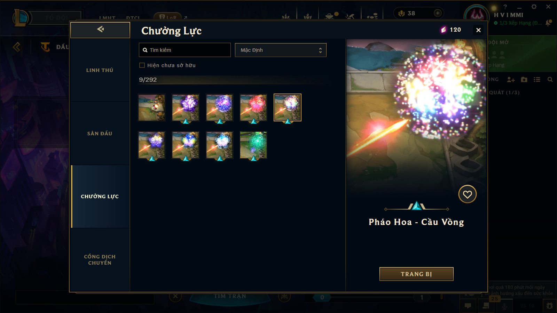This screenshot has height=313, width=557.
Task: Select the red firework boom thumbnail
Action: tap(253, 107)
